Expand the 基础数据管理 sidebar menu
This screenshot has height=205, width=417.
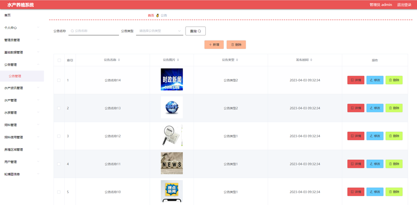coord(22,53)
